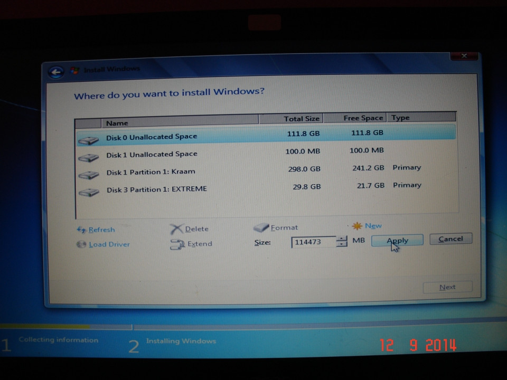
Task: Click the blue back arrow button
Action: coord(56,72)
